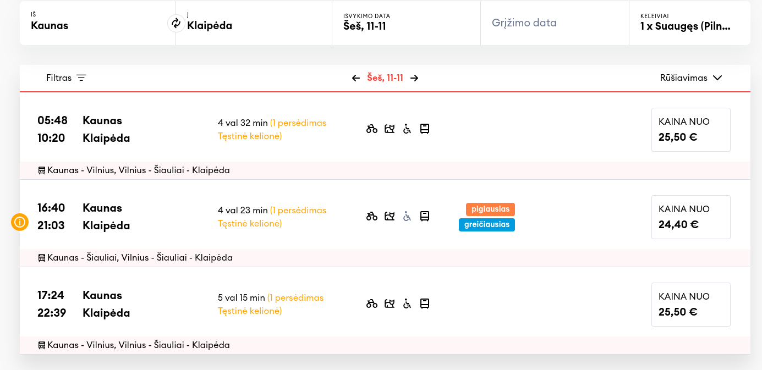Go to previous day arrow
The height and width of the screenshot is (370, 762).
pyautogui.click(x=356, y=78)
